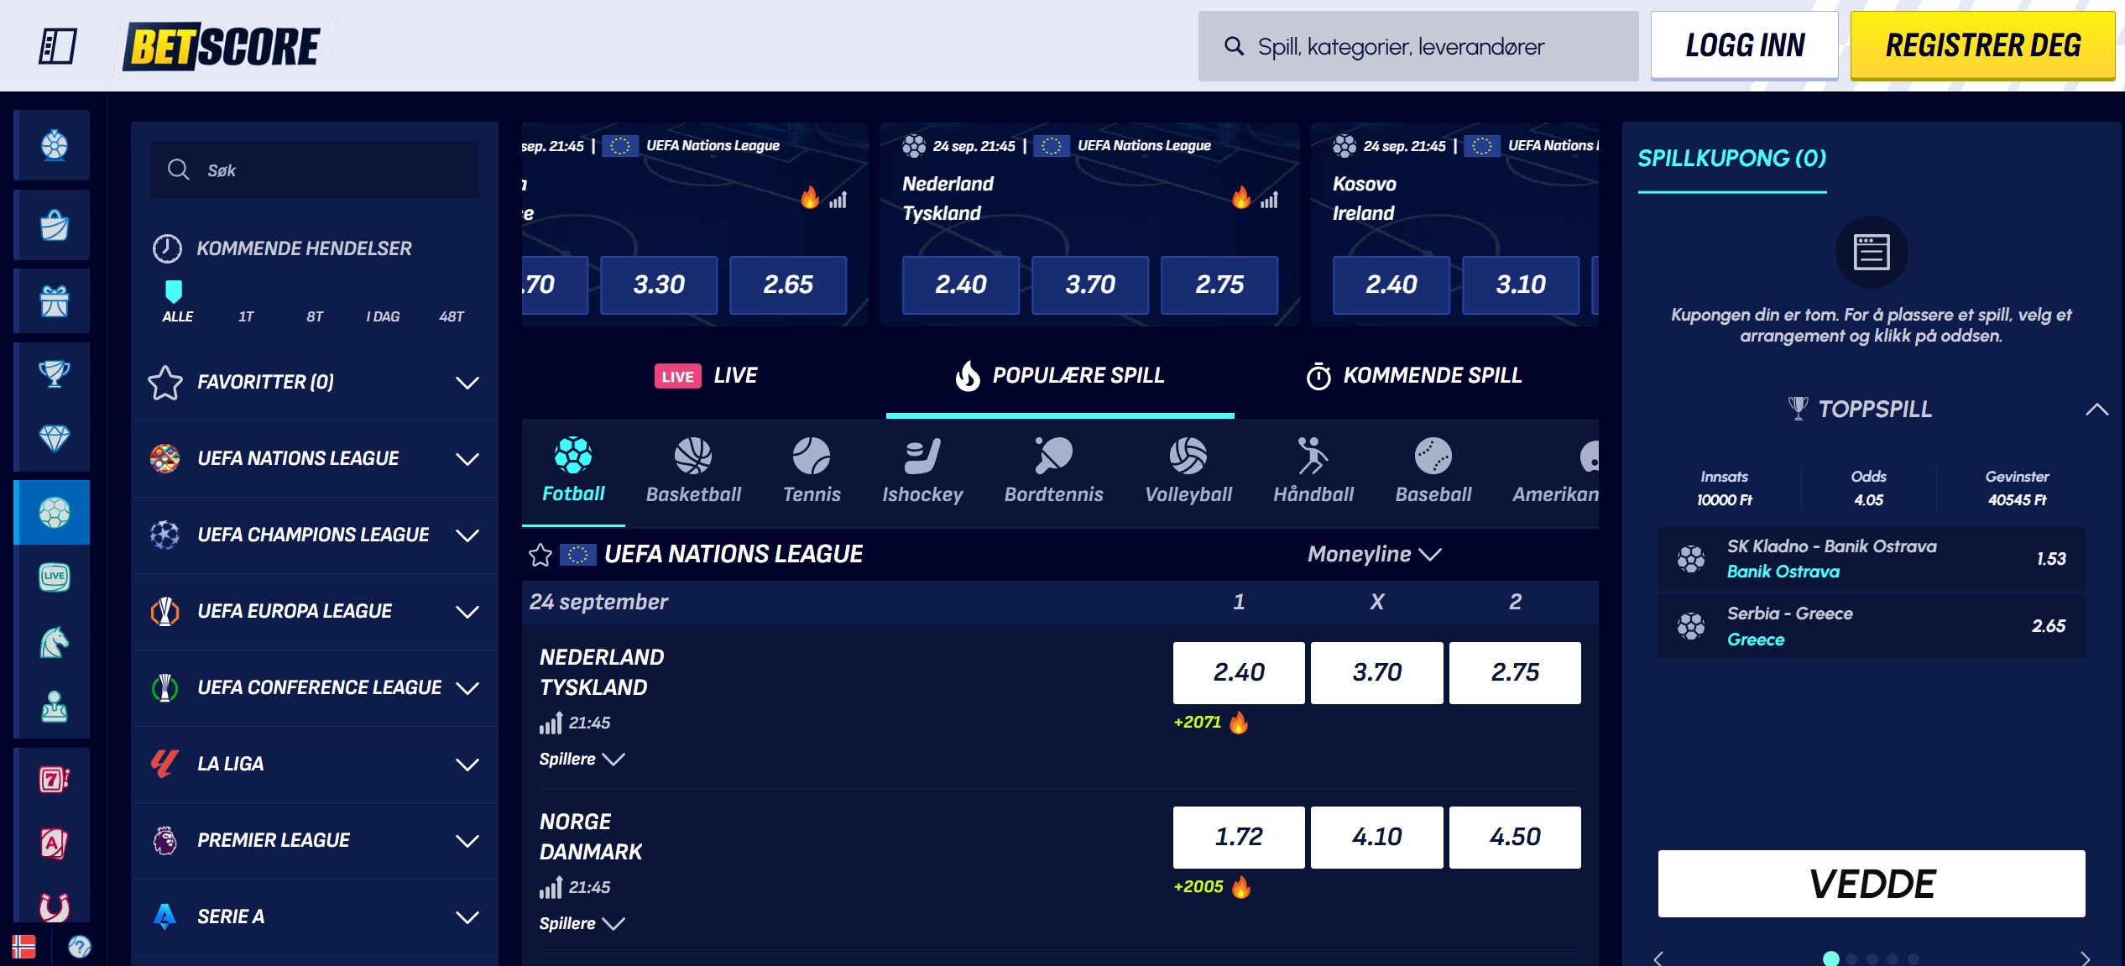This screenshot has width=2125, height=966.
Task: Select draw odds 3.70 for Nederland Tyskland
Action: click(1377, 672)
